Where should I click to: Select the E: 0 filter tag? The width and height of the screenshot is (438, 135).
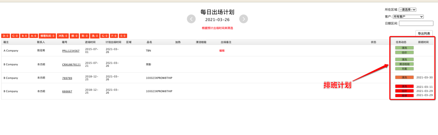click(x=123, y=36)
